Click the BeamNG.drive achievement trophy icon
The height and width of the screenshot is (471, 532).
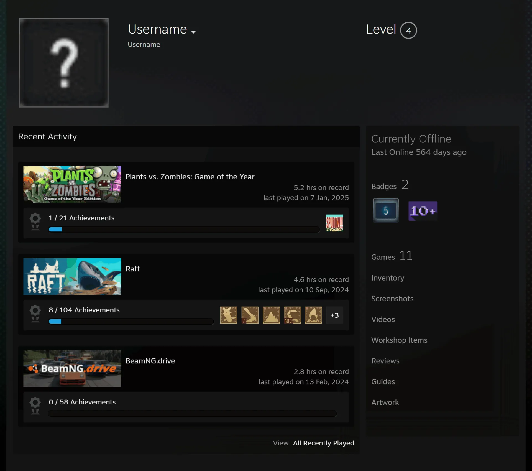pyautogui.click(x=35, y=406)
